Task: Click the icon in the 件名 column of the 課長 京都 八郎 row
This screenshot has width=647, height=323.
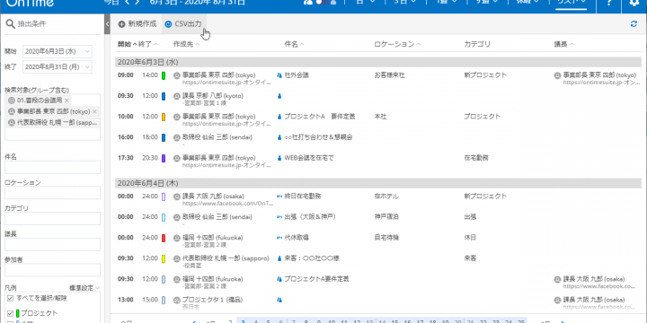Action: (x=279, y=96)
